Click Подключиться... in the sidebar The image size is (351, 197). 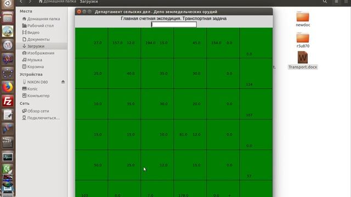[42, 118]
